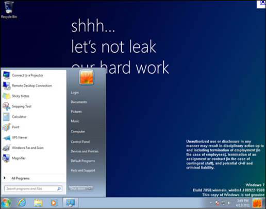Click the Shut down button
Screen dimensions: 266x209
78,189
